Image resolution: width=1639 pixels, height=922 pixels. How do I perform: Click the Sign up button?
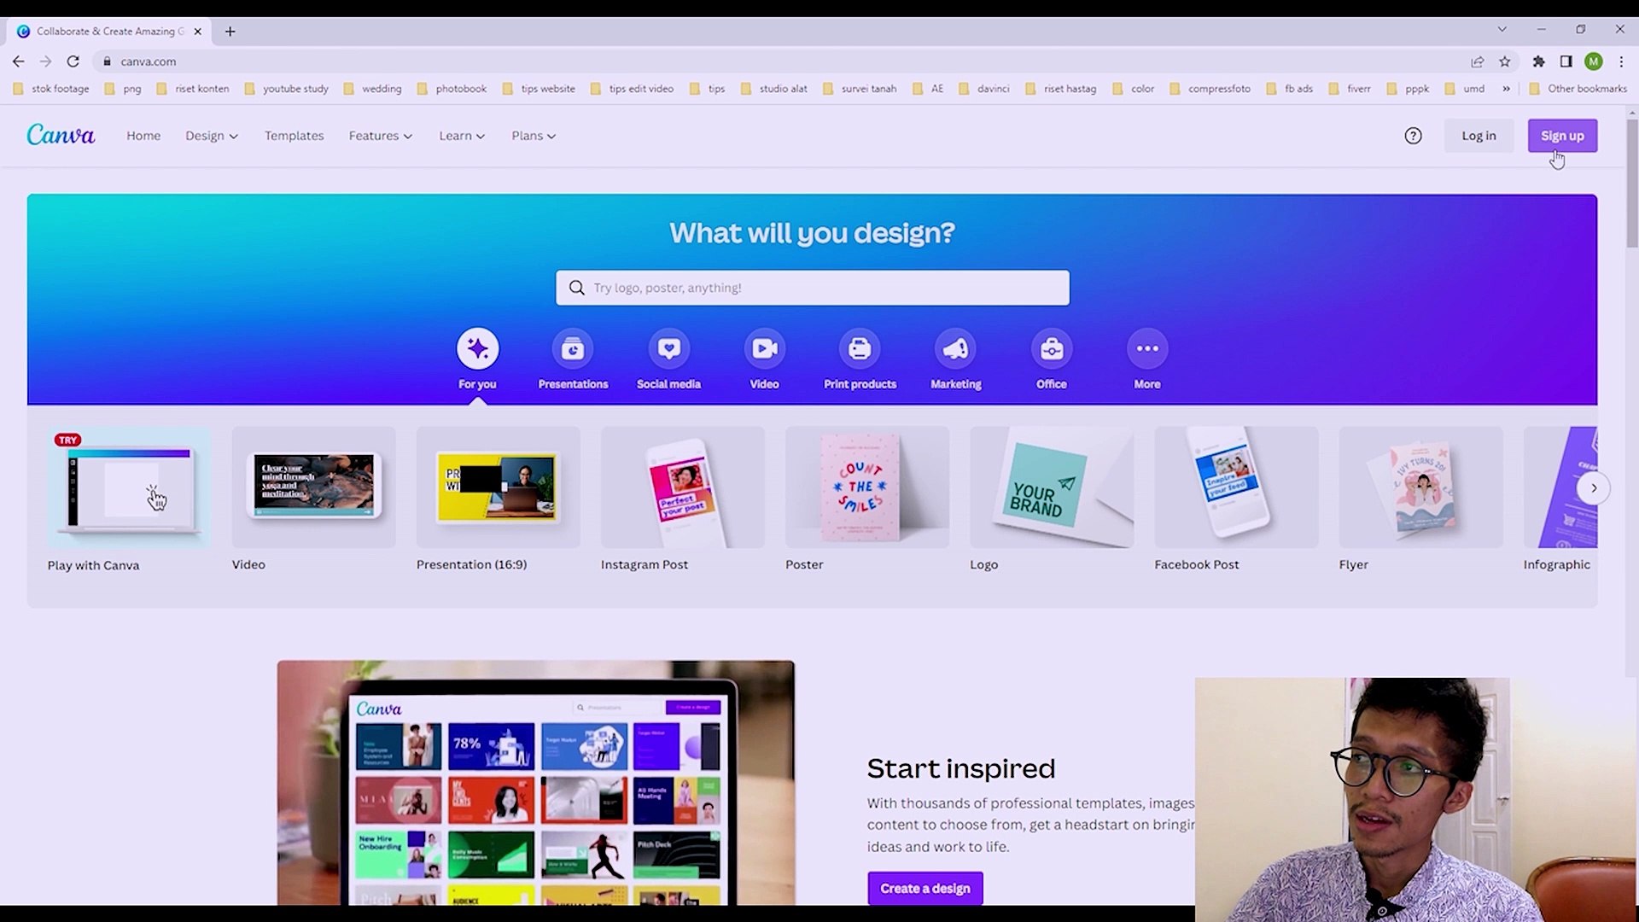pyautogui.click(x=1561, y=136)
